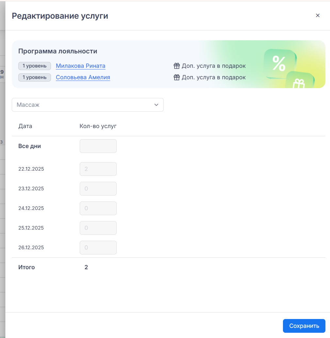Click quantity field for 26.12.2025

98,248
